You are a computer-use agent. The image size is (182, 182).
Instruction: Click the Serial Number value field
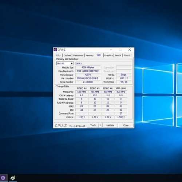pos(88,82)
